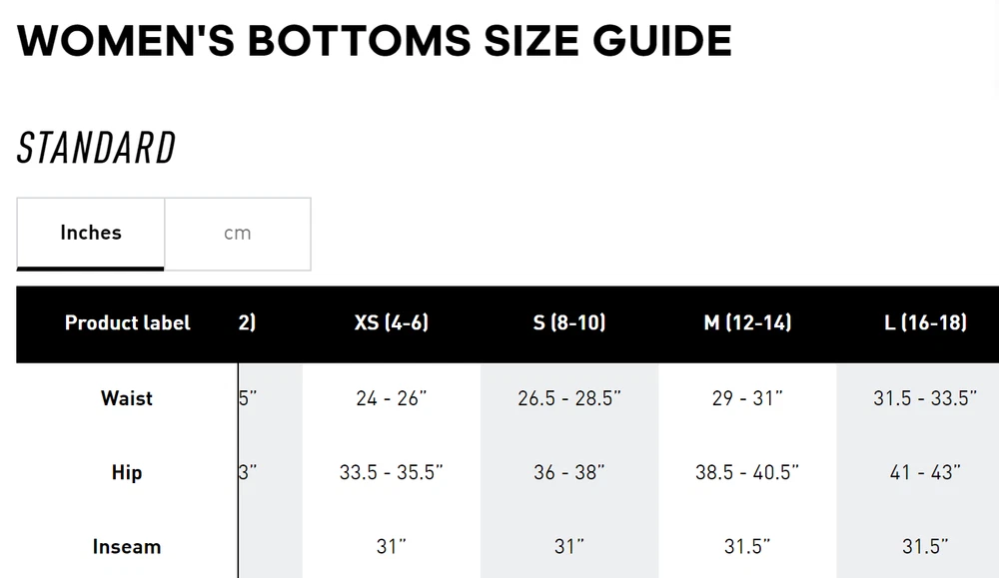Select the S waist cell 26.5 - 28.5"
999x578 pixels.
(x=569, y=398)
